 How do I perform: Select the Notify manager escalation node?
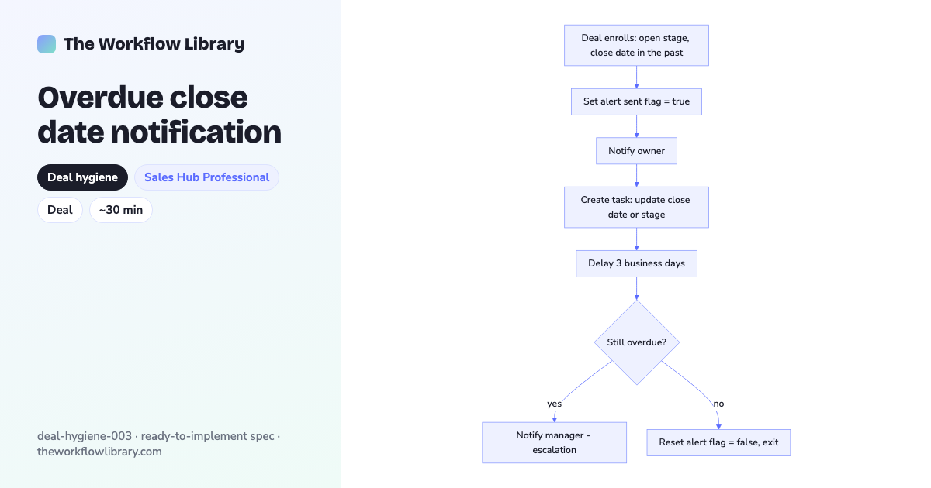[x=554, y=442]
